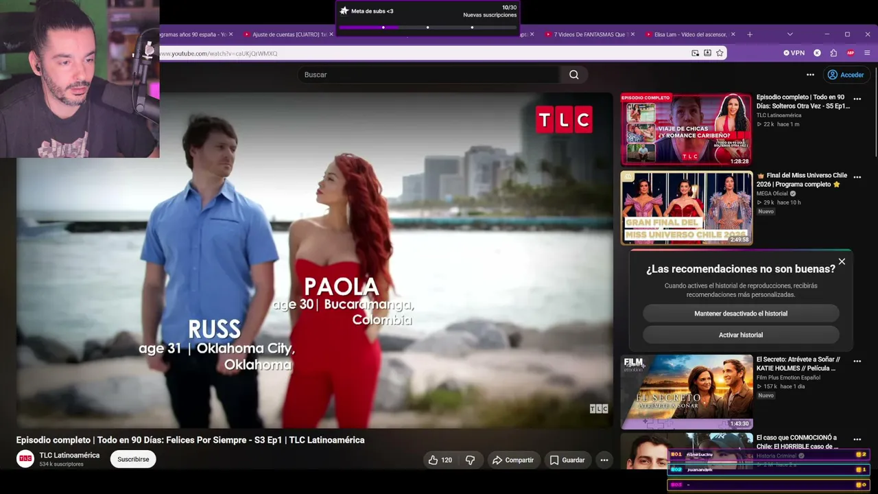
Task: Close the Elisa Lam tab
Action: coord(733,34)
